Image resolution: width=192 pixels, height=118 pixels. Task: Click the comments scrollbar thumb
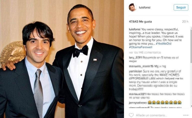pos(191,46)
